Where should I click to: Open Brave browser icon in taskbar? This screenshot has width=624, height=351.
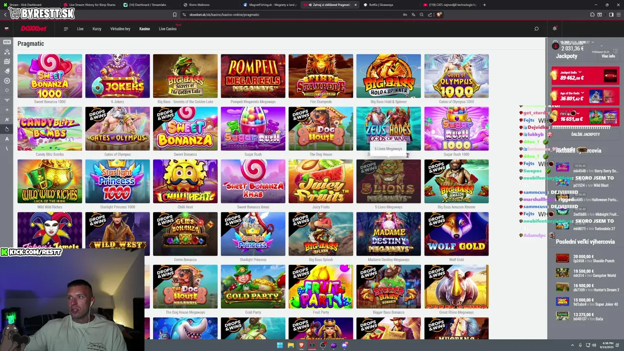click(301, 346)
